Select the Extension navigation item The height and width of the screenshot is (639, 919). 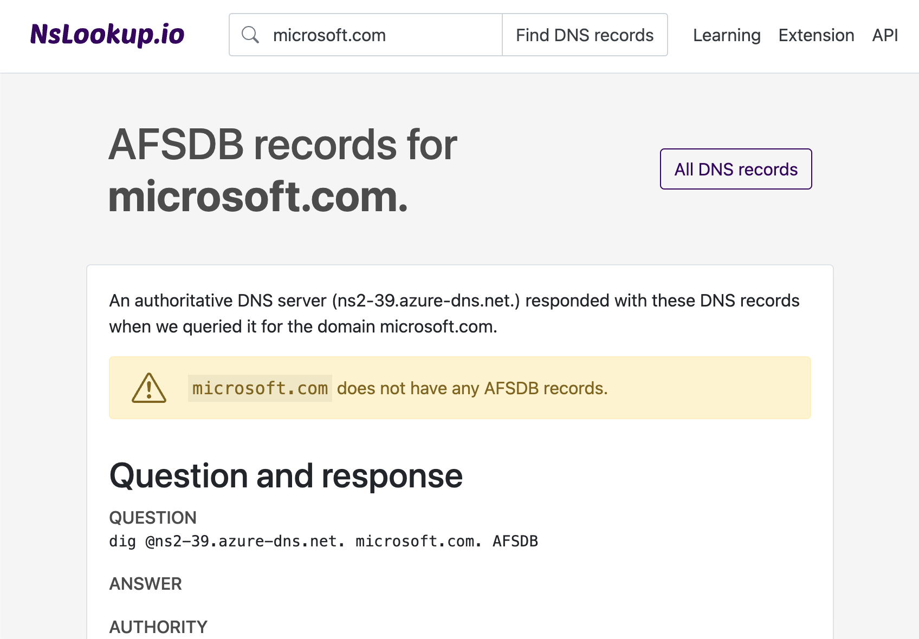pyautogui.click(x=816, y=35)
